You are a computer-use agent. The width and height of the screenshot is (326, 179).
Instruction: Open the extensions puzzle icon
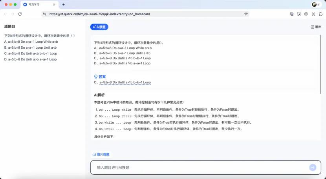[x=321, y=14]
